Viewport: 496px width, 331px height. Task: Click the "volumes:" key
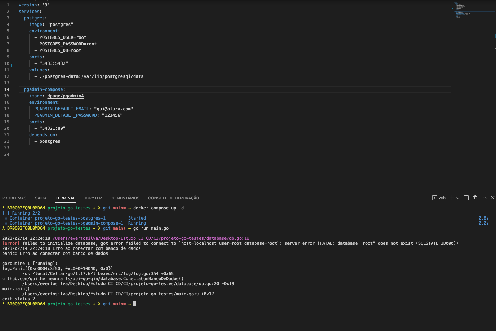pyautogui.click(x=39, y=70)
